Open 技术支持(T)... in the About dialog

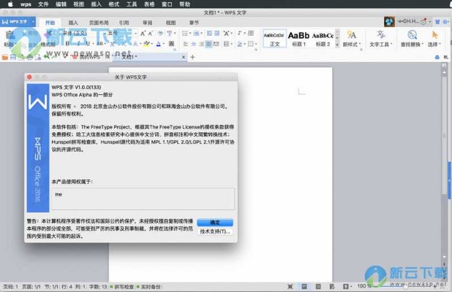(215, 232)
